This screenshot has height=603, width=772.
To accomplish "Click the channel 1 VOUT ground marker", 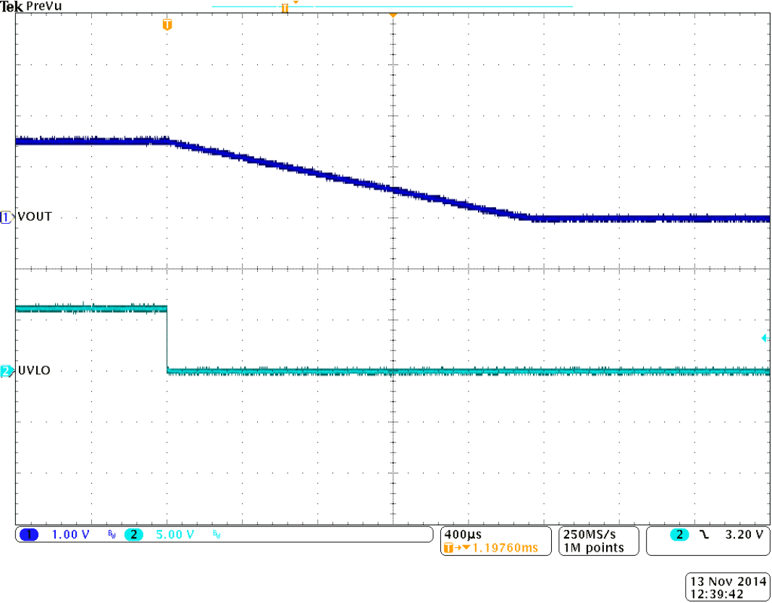I will pyautogui.click(x=7, y=216).
